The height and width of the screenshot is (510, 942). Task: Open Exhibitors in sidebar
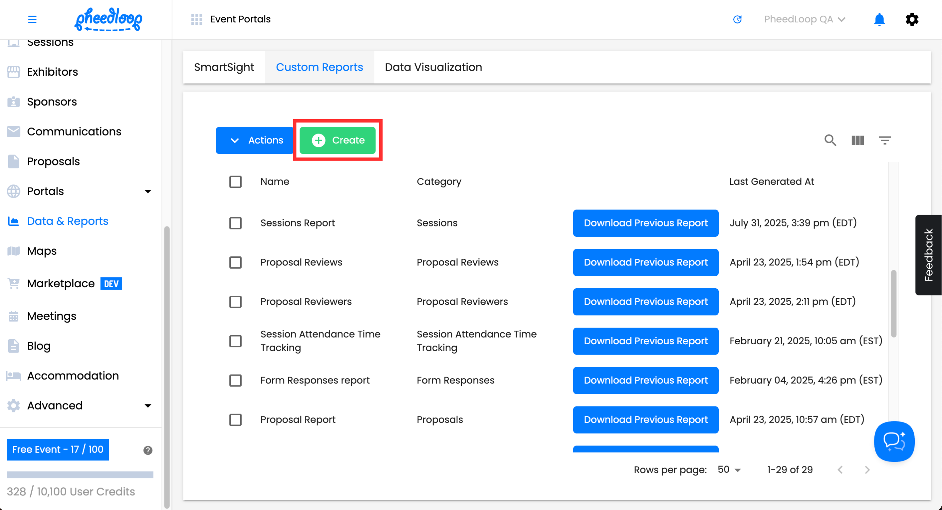click(53, 72)
